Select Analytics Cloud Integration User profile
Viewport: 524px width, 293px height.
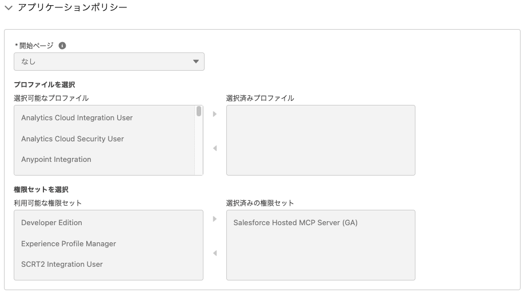pos(77,118)
